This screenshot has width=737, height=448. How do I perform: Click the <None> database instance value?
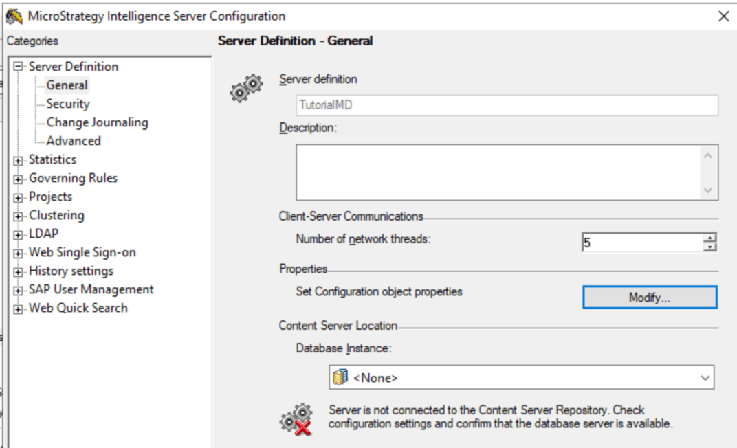[x=375, y=378]
